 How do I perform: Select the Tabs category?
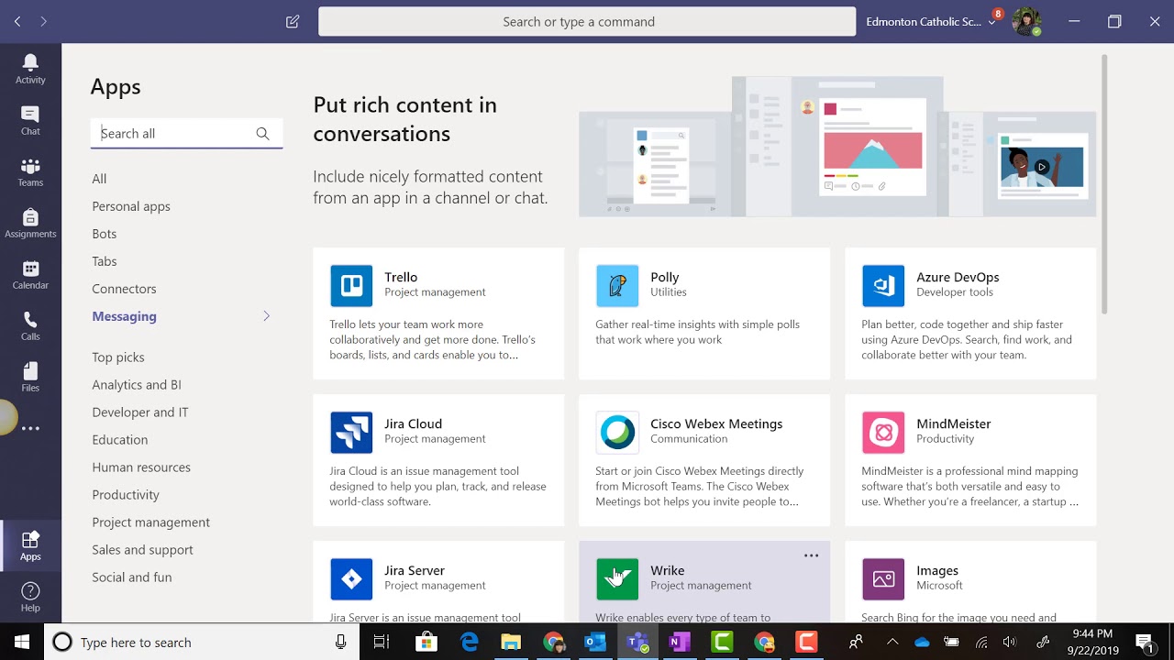pos(105,261)
